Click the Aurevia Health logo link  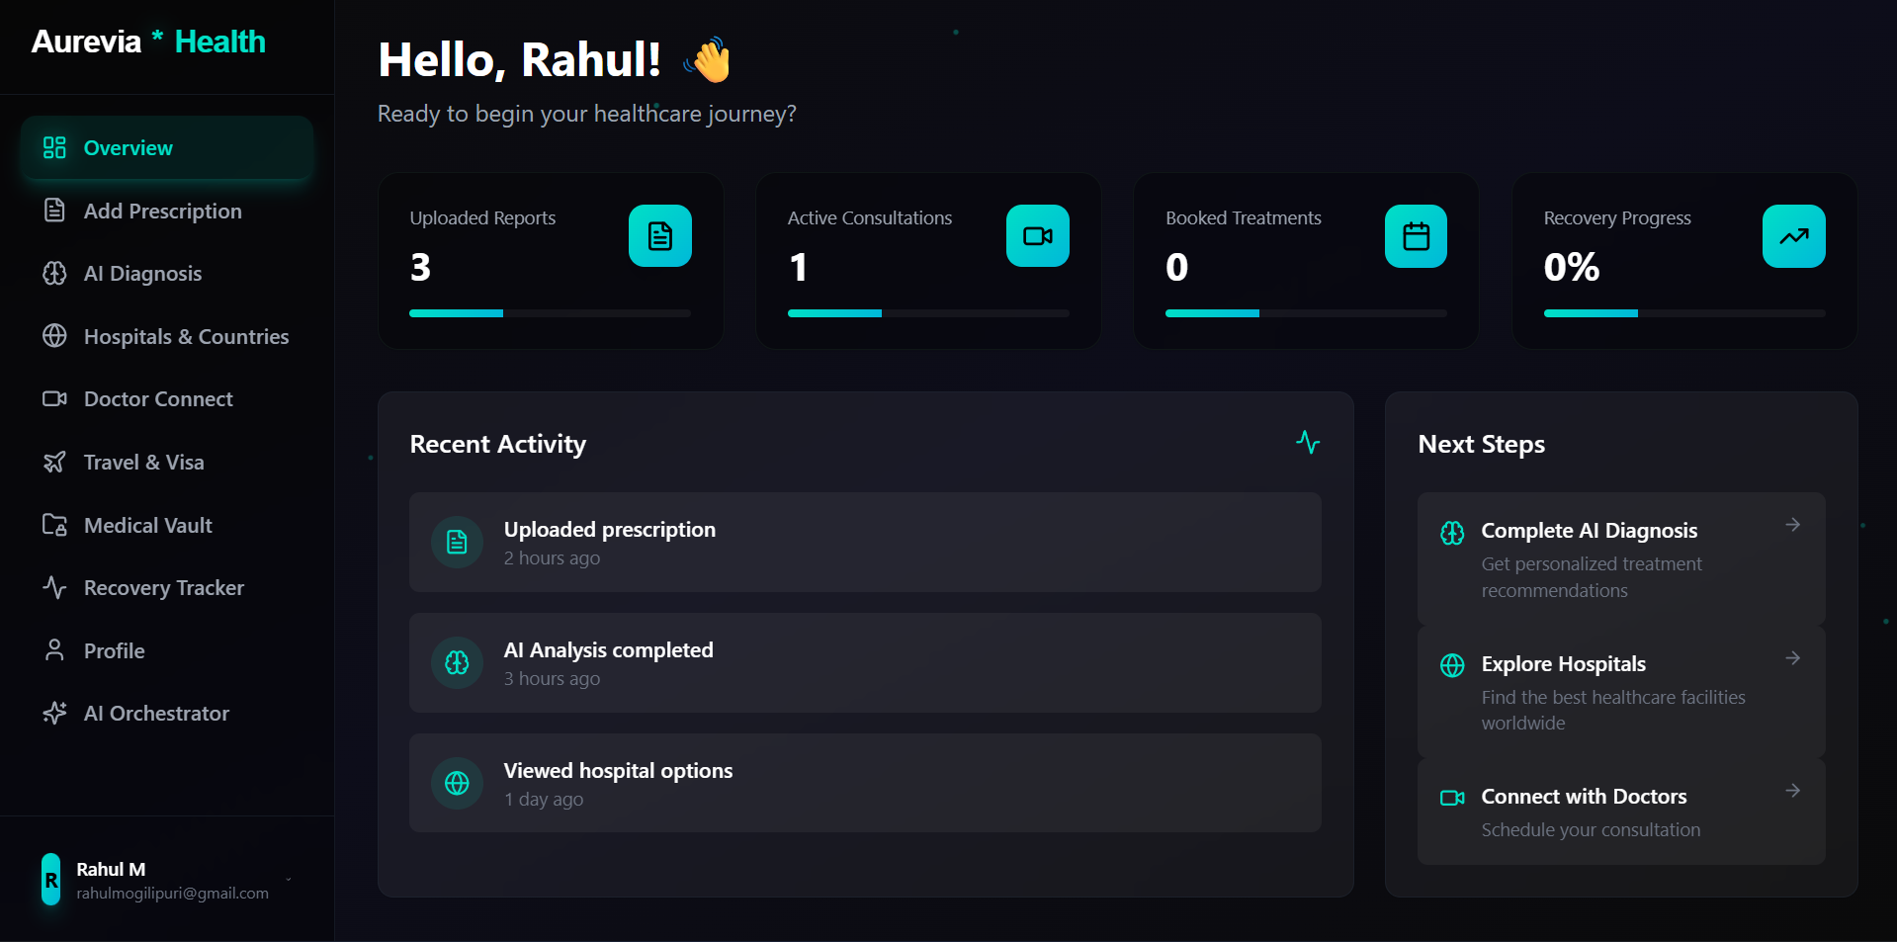[148, 42]
